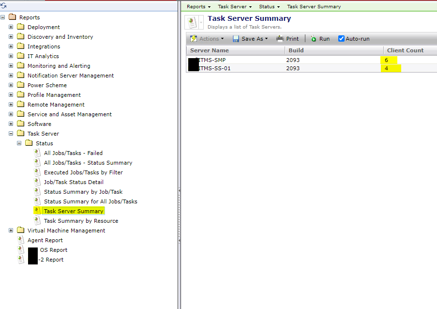Select the ITMS-SS-01 server row
This screenshot has height=309, width=437.
click(x=312, y=68)
